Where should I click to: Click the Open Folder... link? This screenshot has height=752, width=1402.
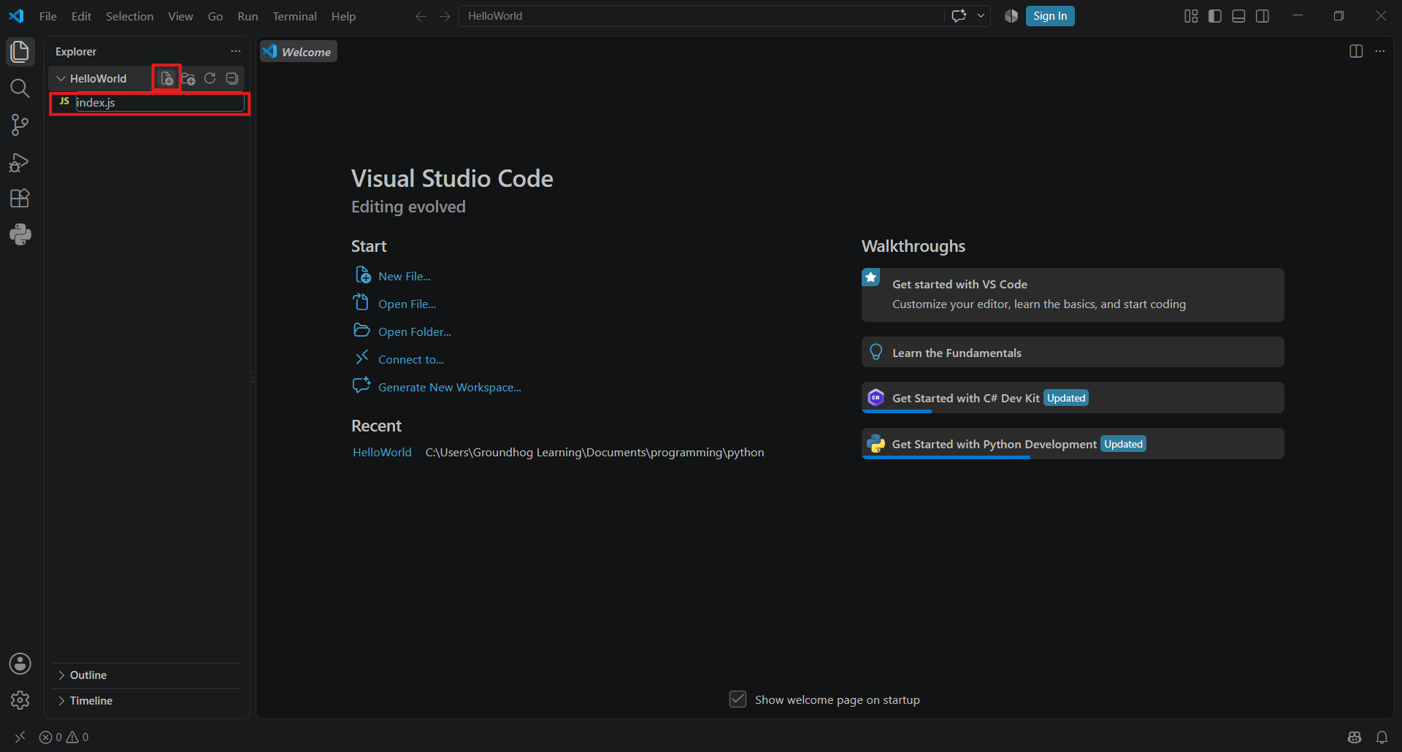[x=415, y=331]
